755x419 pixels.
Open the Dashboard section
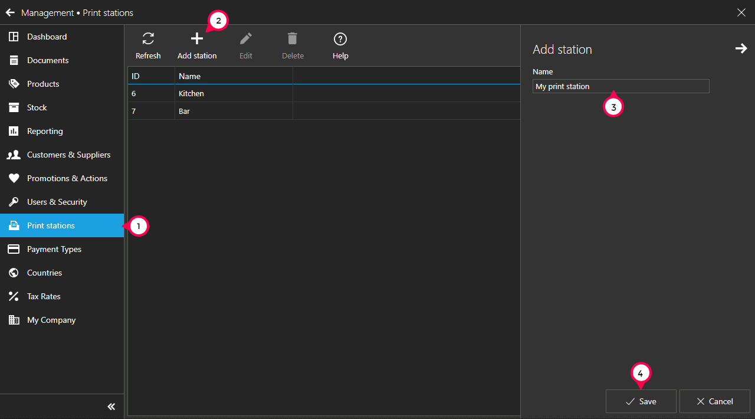[62, 37]
